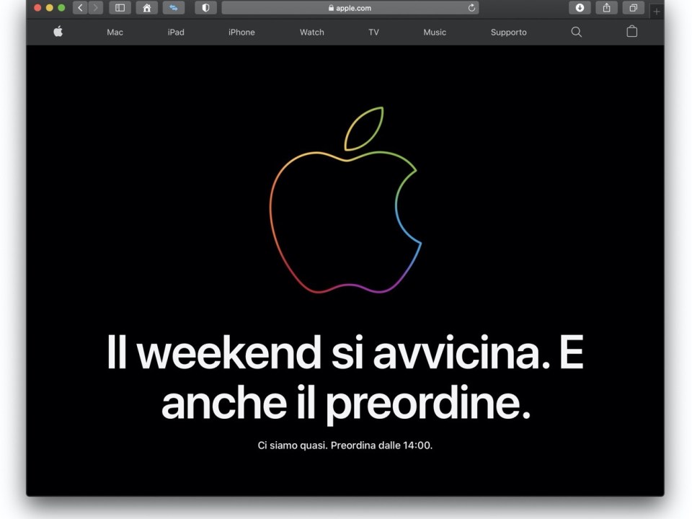The width and height of the screenshot is (692, 519).
Task: Open the home page button
Action: pyautogui.click(x=147, y=7)
